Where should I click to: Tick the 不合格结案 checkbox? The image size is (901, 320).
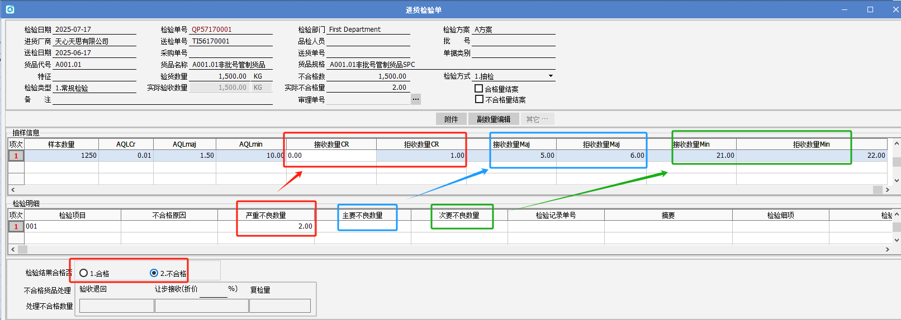pos(479,99)
